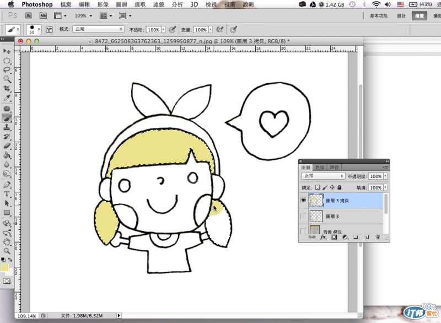Create new layer from Layers panel
Screen dimensions: 441x323
click(x=367, y=237)
